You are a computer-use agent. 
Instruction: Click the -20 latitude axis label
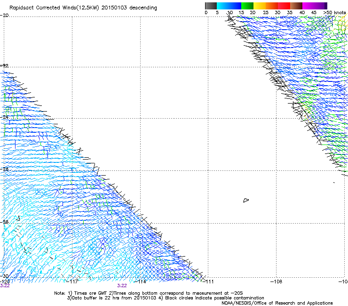(4, 16)
